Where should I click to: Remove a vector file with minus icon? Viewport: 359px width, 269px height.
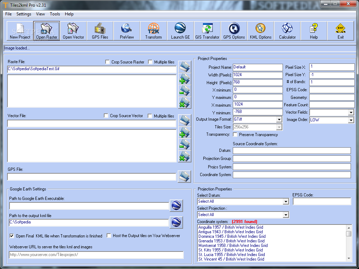coord(184,144)
